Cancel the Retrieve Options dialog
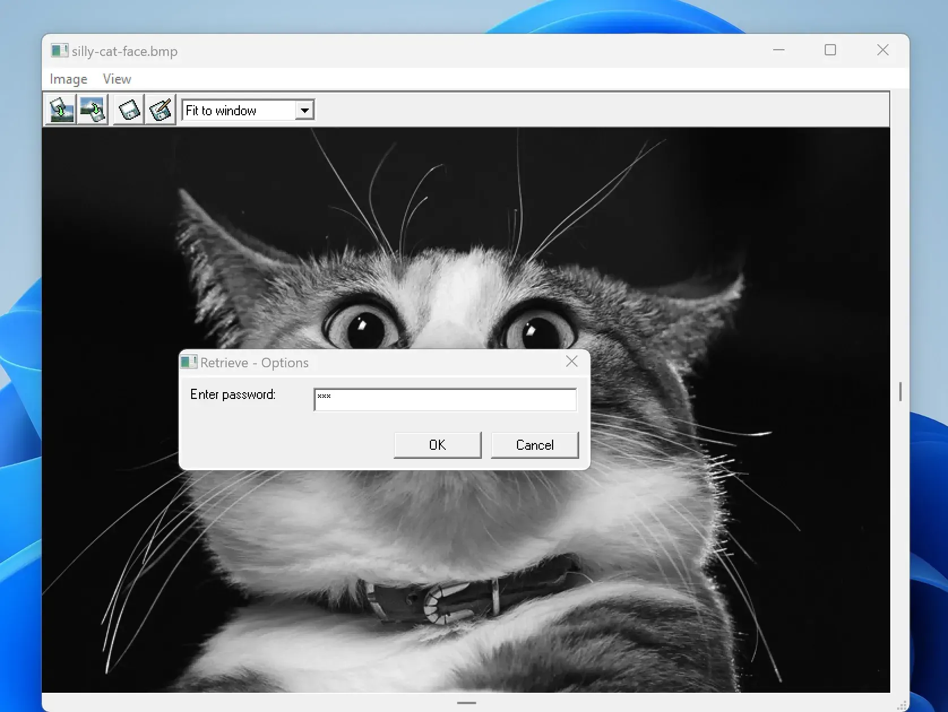948x712 pixels. point(535,445)
